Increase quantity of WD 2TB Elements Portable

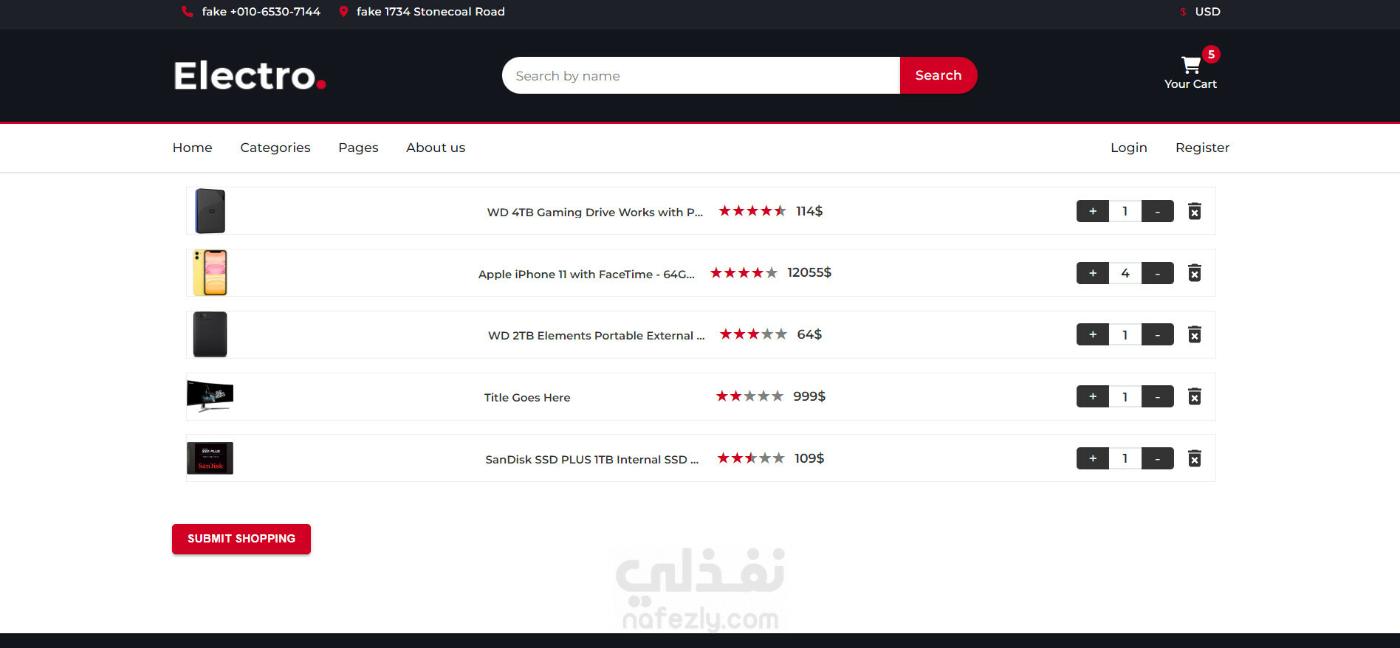click(1093, 334)
